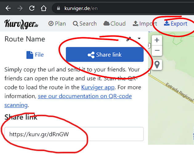This screenshot has height=154, width=194.
Task: Open the Search menu item
Action: (85, 23)
